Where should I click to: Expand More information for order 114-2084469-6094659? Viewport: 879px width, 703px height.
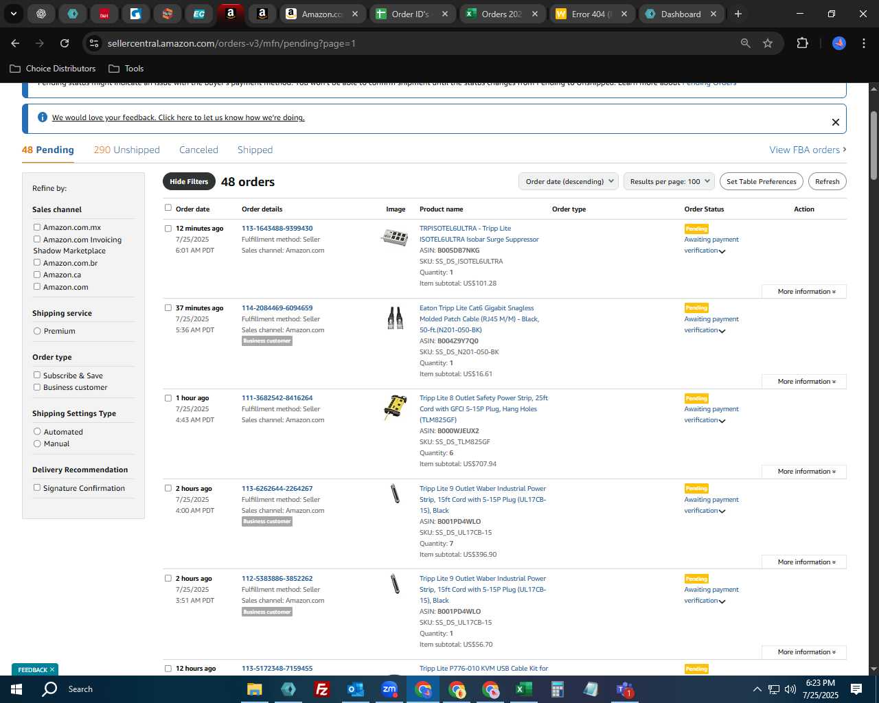pyautogui.click(x=804, y=382)
